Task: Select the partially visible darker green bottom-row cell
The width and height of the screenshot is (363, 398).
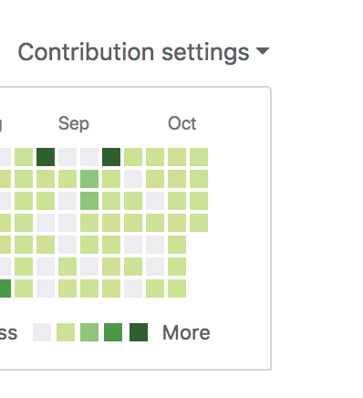Action: (x=5, y=288)
